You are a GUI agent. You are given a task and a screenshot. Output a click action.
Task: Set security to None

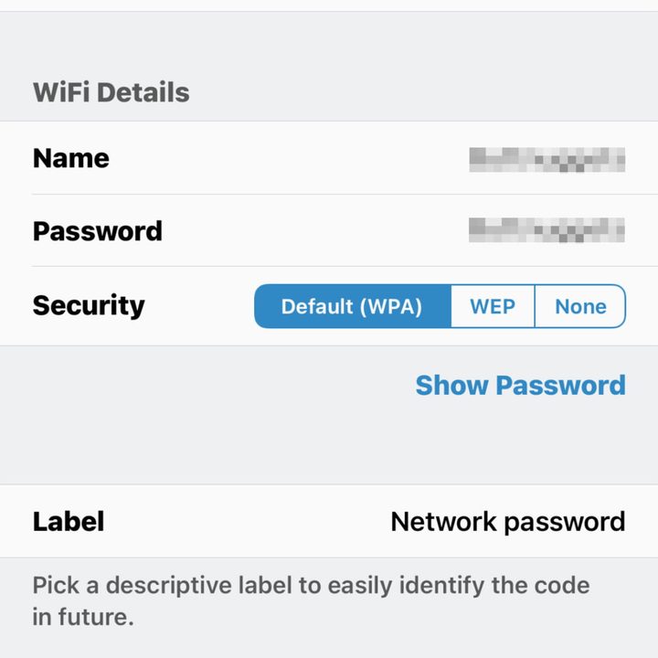(580, 306)
